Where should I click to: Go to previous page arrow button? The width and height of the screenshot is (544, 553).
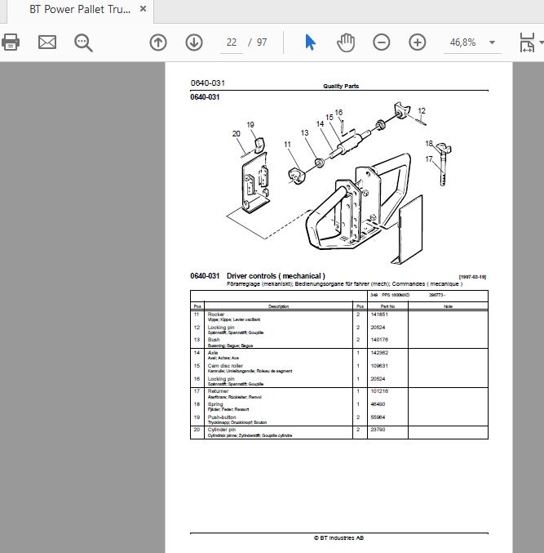(x=158, y=42)
